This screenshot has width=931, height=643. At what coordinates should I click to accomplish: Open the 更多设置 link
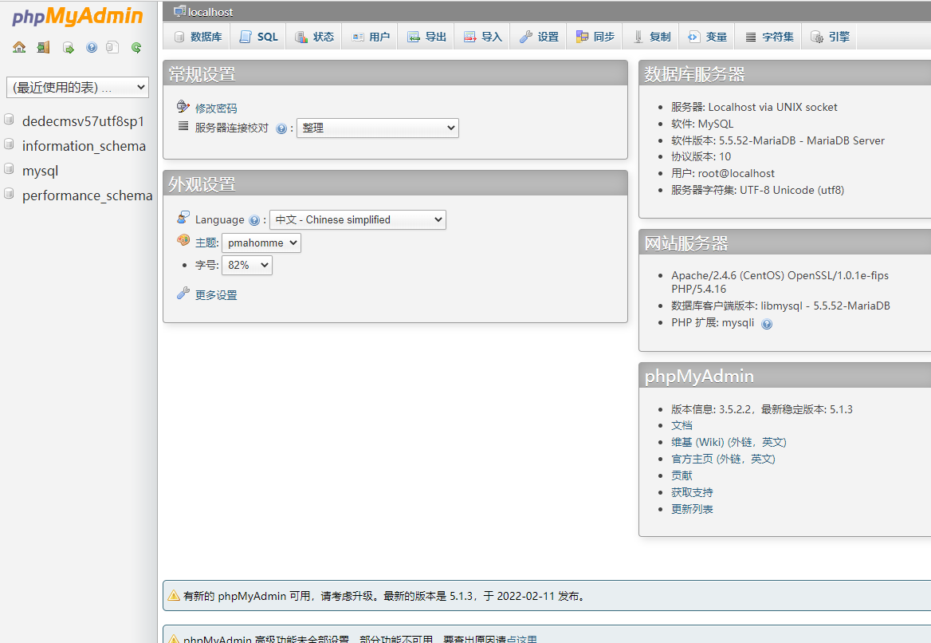click(x=216, y=294)
